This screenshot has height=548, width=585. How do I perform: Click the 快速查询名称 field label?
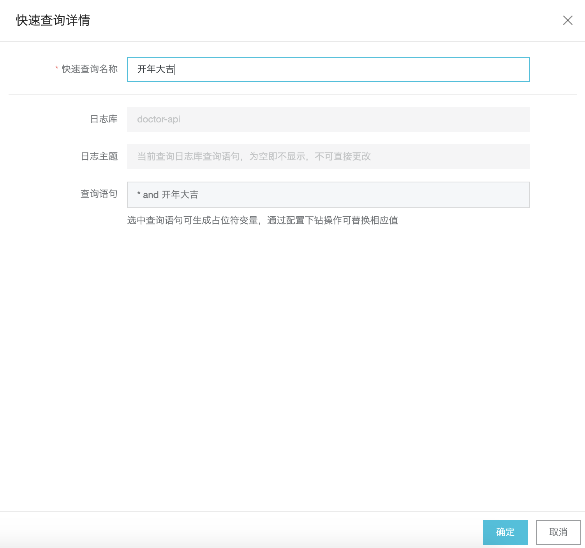90,69
